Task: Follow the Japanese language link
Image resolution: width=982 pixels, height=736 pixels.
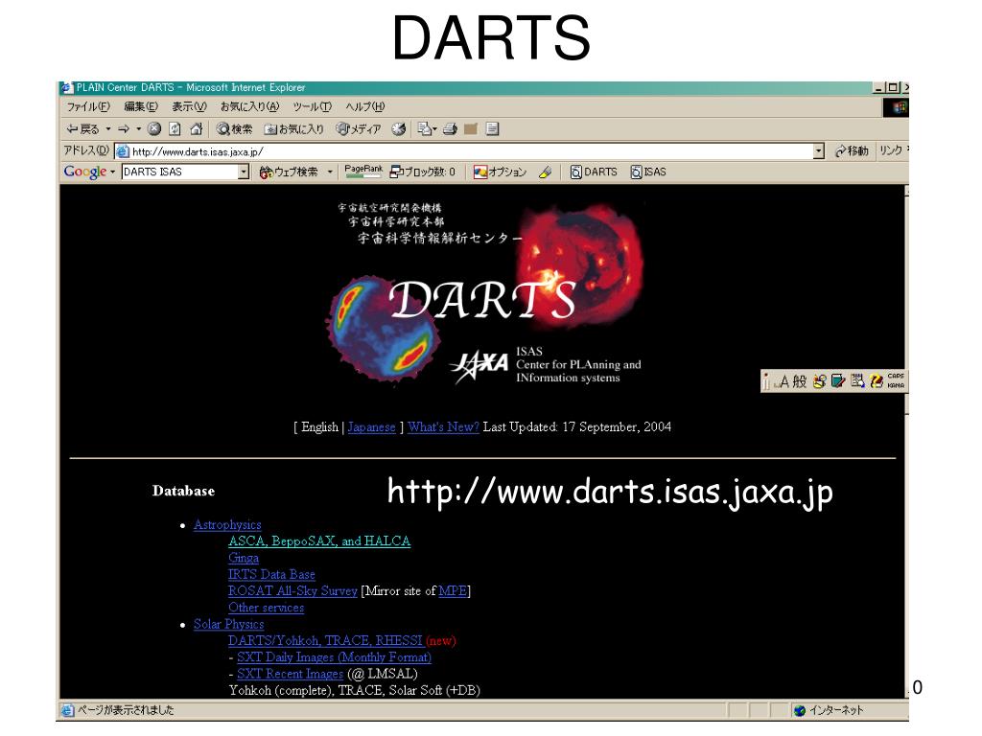Action: pyautogui.click(x=371, y=427)
